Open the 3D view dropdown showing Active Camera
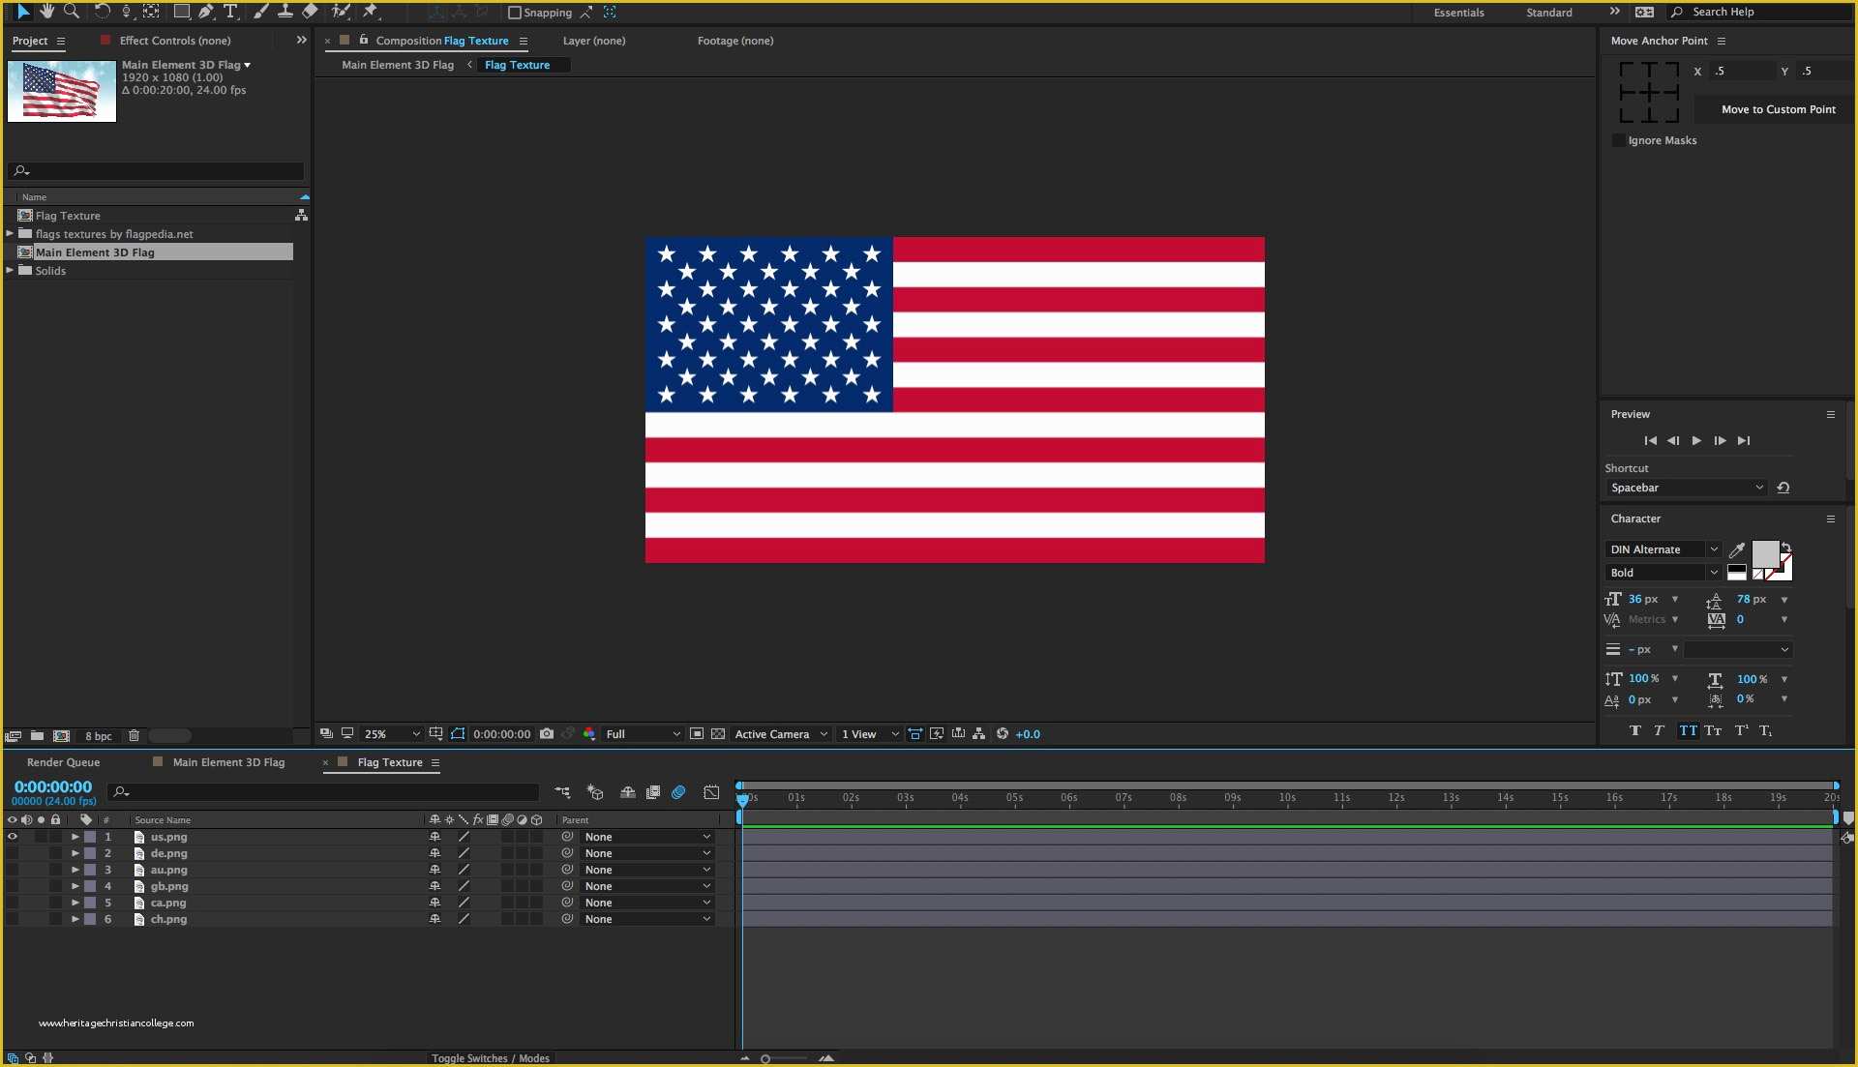Screen dimensions: 1858x1067 779,734
